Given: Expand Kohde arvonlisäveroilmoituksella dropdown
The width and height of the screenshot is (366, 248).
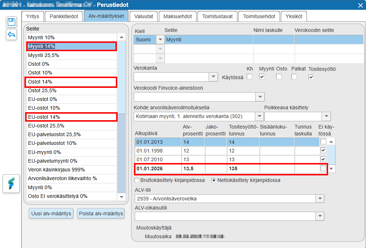Looking at the screenshot, I should pyautogui.click(x=259, y=116).
